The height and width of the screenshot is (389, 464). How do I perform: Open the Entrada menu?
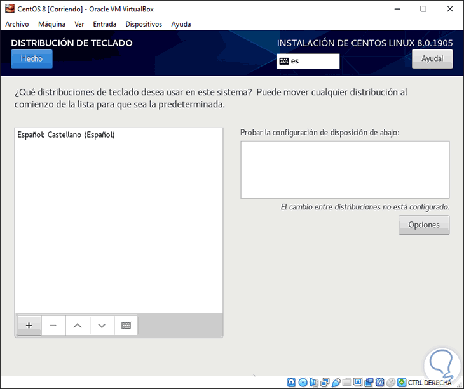pyautogui.click(x=104, y=24)
